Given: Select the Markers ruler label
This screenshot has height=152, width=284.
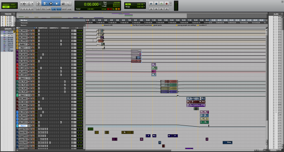Looking at the screenshot, I should point(24,25).
